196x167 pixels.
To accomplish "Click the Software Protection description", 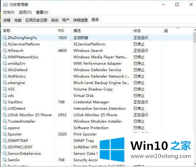I will [91, 128].
